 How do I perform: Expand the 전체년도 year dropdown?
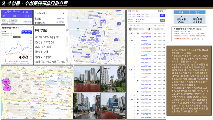click(161, 11)
